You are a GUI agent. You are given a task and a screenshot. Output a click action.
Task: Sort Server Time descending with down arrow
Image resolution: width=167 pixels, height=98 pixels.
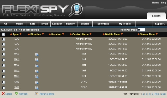[x=157, y=34]
